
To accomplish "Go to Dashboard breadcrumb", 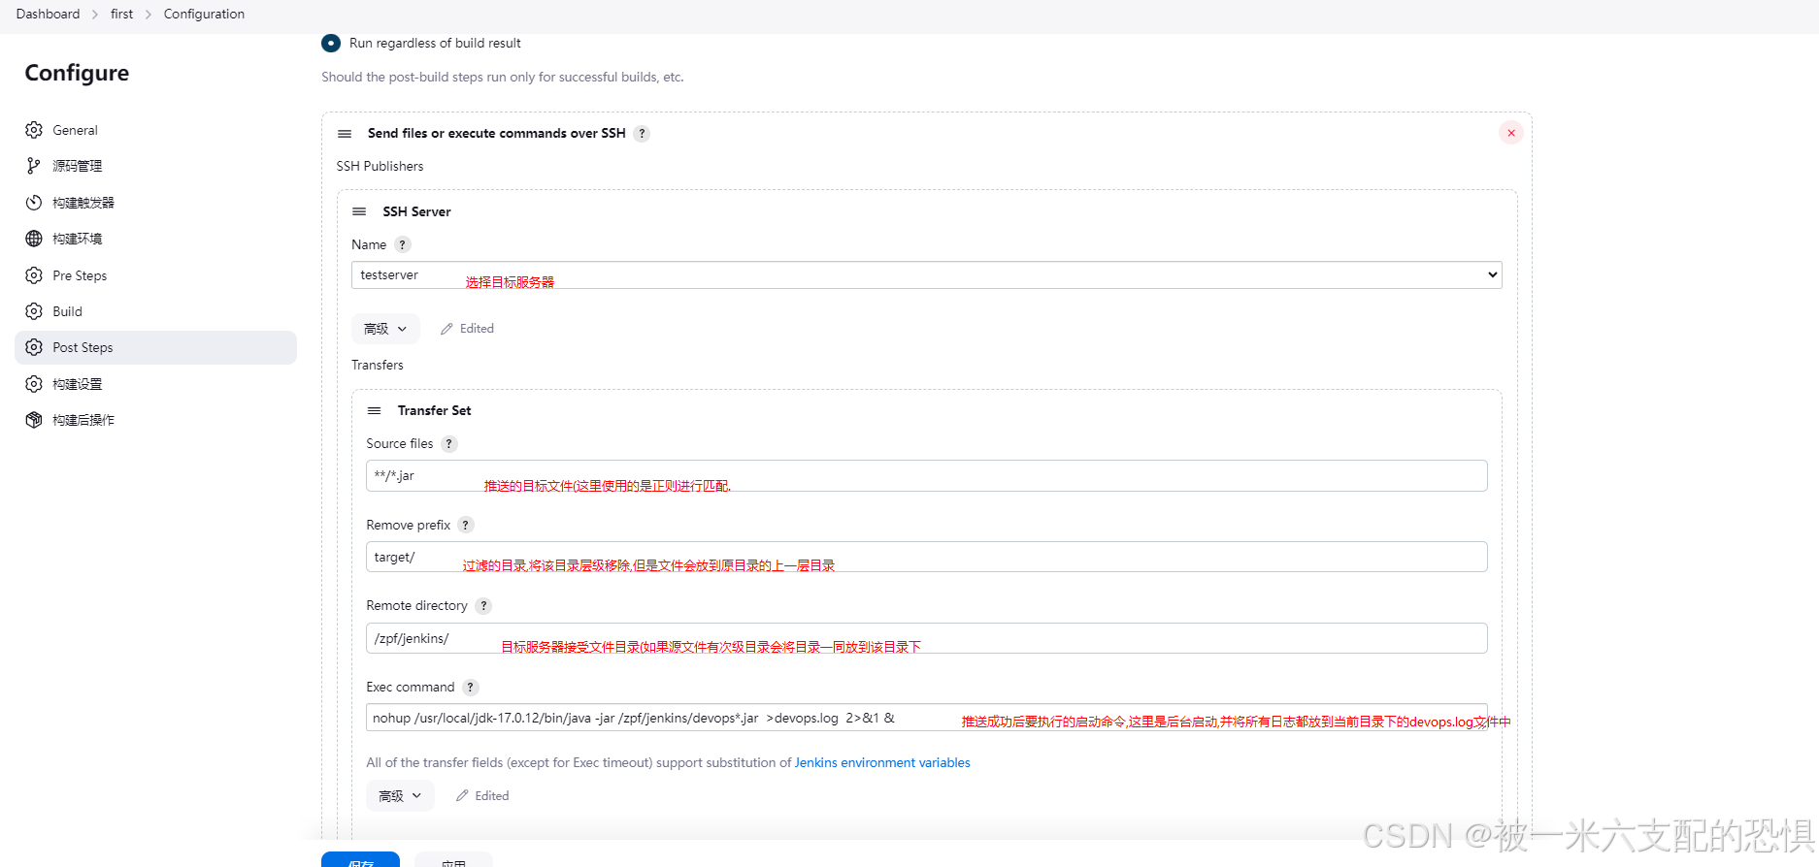I will (x=48, y=14).
